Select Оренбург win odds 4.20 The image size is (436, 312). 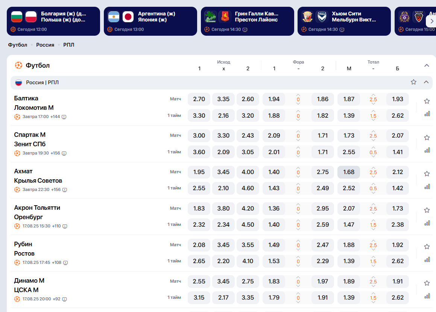[x=248, y=208]
